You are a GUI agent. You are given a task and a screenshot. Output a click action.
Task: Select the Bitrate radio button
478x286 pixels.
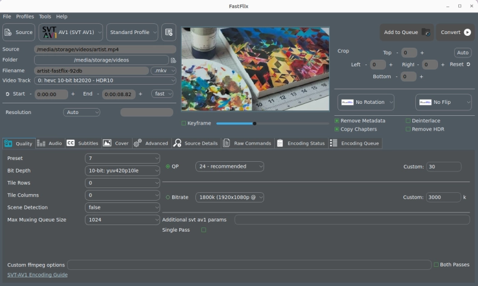click(x=167, y=197)
